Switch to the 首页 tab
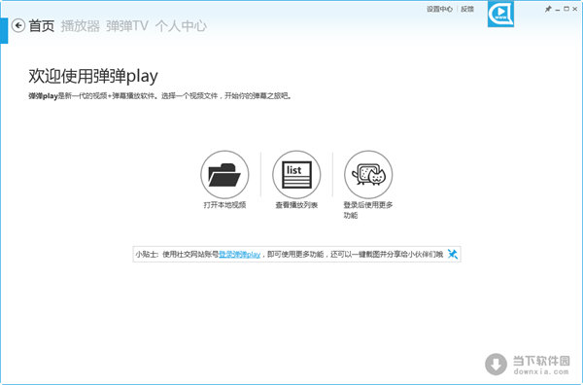This screenshot has width=583, height=385. (42, 26)
